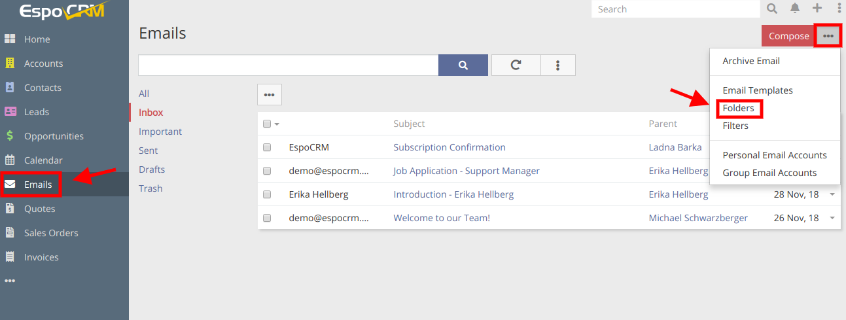Switch to the Important folder

coord(160,132)
